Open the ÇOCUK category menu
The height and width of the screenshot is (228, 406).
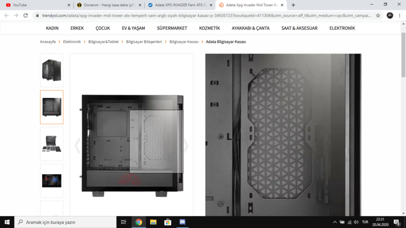[x=103, y=28]
